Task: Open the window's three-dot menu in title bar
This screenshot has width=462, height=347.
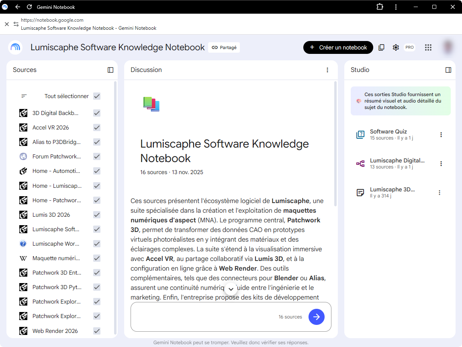Action: tap(396, 7)
